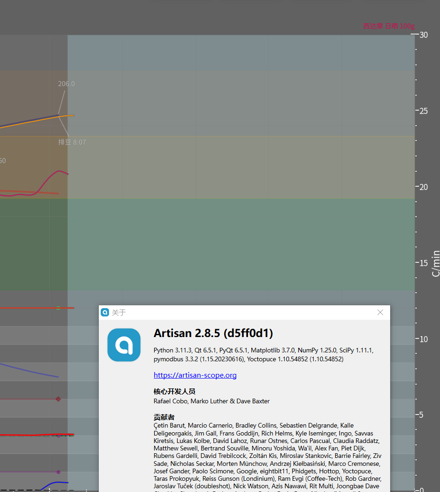The height and width of the screenshot is (492, 440).
Task: Click the red diamond marker on the graph
Action: [58, 399]
